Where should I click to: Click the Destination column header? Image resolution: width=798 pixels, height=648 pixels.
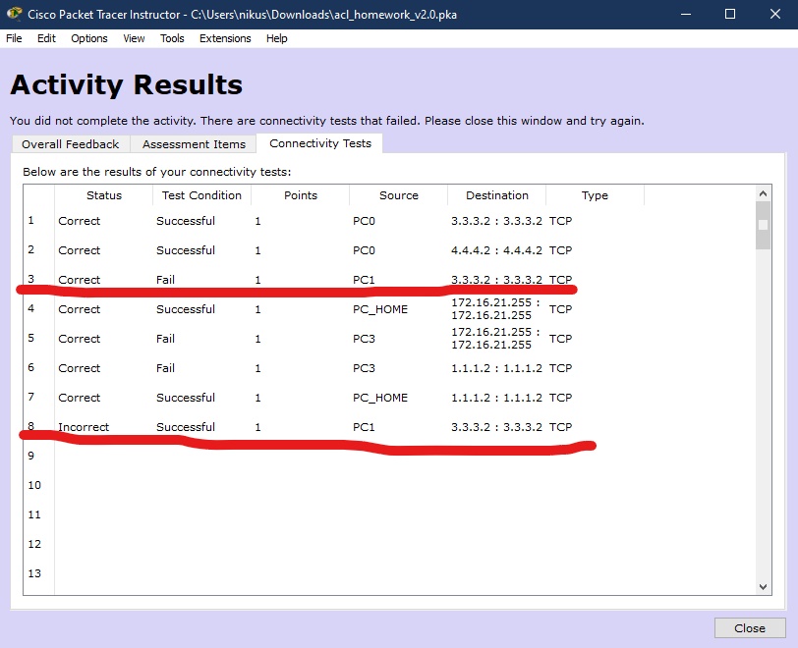(496, 195)
